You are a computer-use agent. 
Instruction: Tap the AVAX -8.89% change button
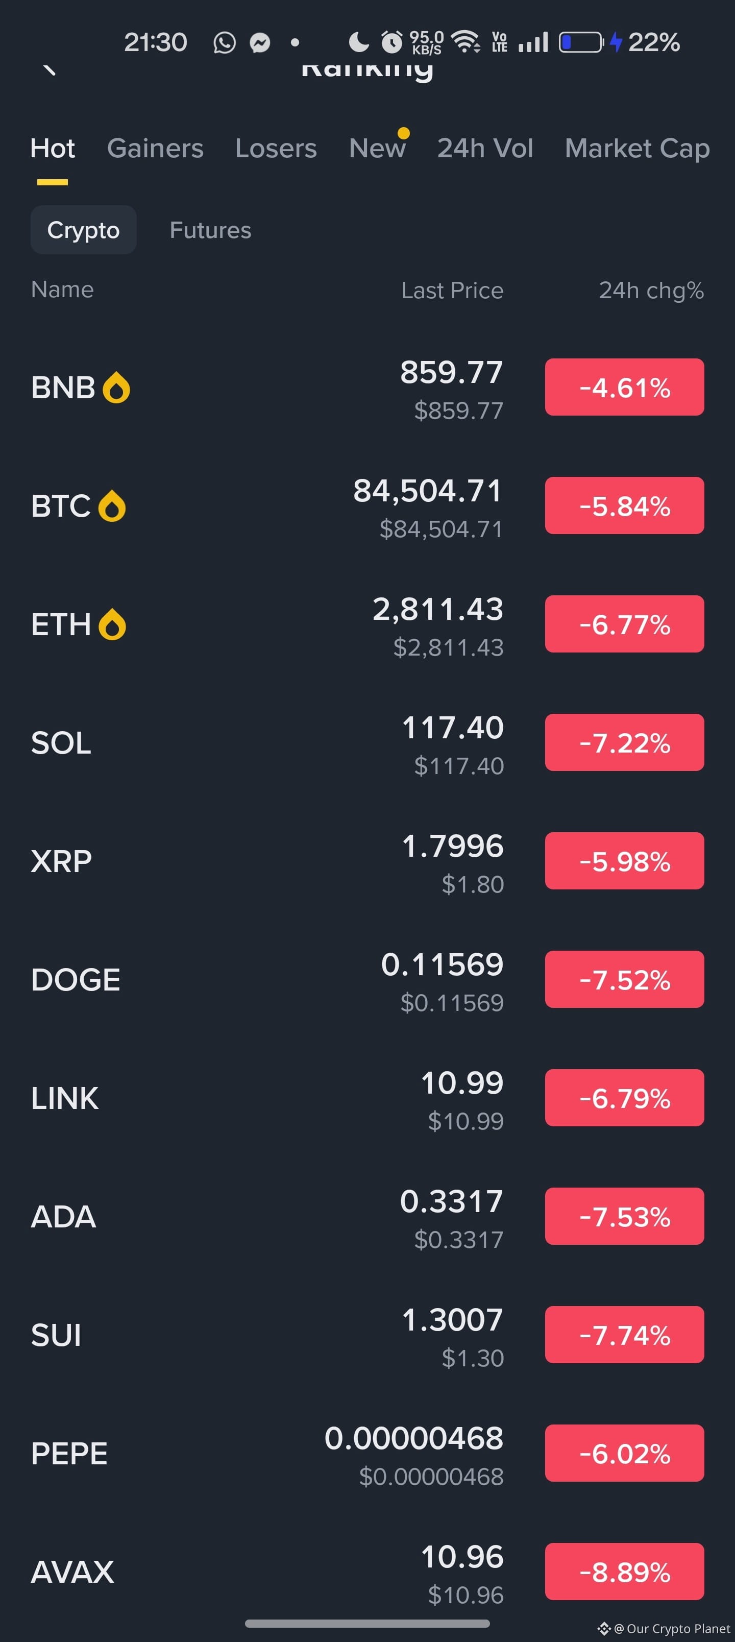coord(624,1572)
